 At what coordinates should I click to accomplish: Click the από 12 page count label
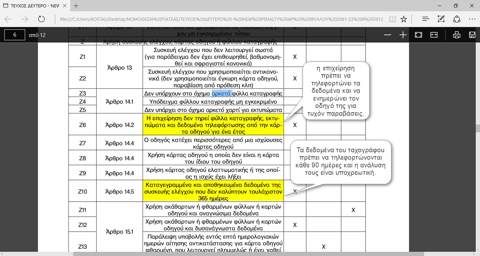[37, 35]
